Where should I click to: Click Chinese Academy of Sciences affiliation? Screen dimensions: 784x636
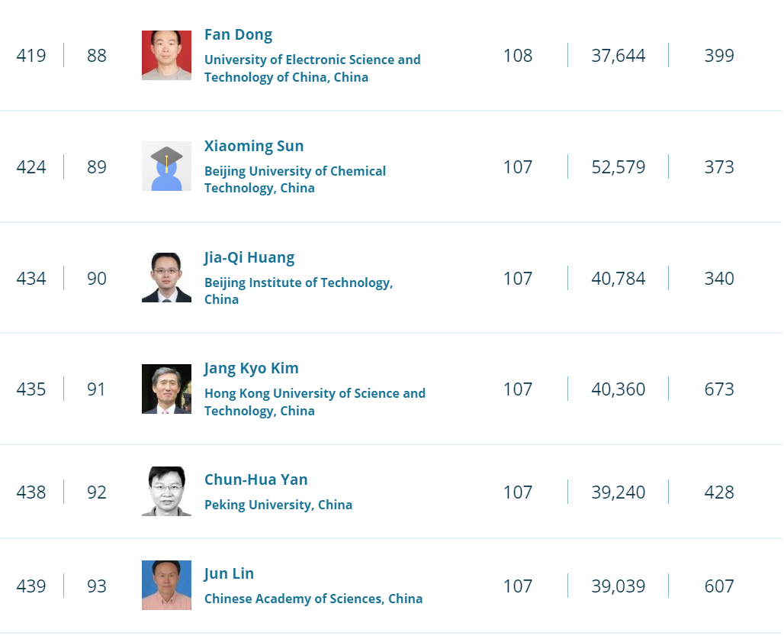(x=313, y=599)
